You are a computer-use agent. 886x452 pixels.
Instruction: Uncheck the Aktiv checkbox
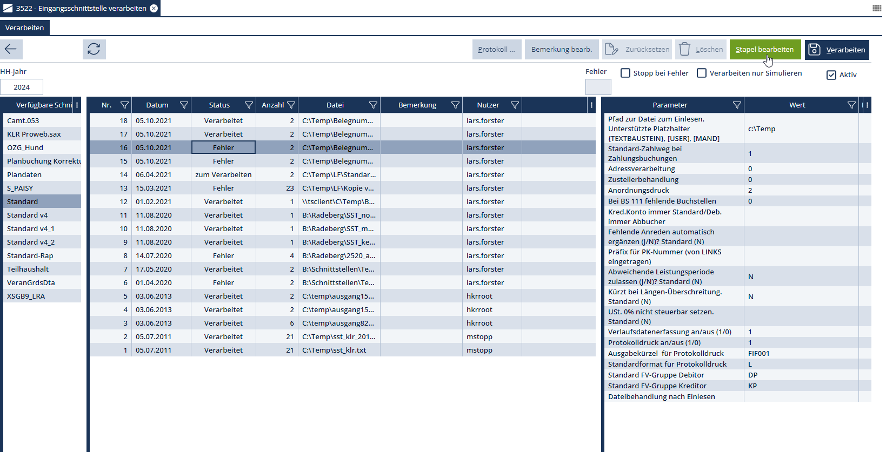[x=831, y=75]
